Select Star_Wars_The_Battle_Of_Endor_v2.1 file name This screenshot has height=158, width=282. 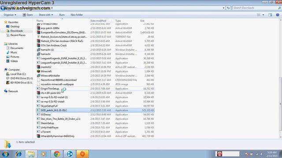click(60, 119)
